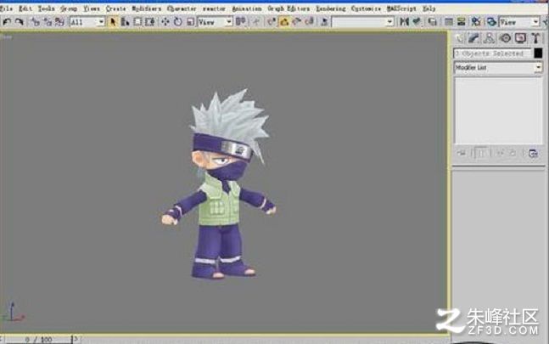Switch to the Display command panel tab
The width and height of the screenshot is (549, 344).
click(520, 38)
